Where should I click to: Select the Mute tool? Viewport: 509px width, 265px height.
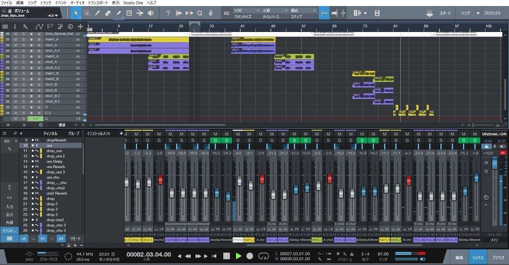pyautogui.click(x=129, y=13)
